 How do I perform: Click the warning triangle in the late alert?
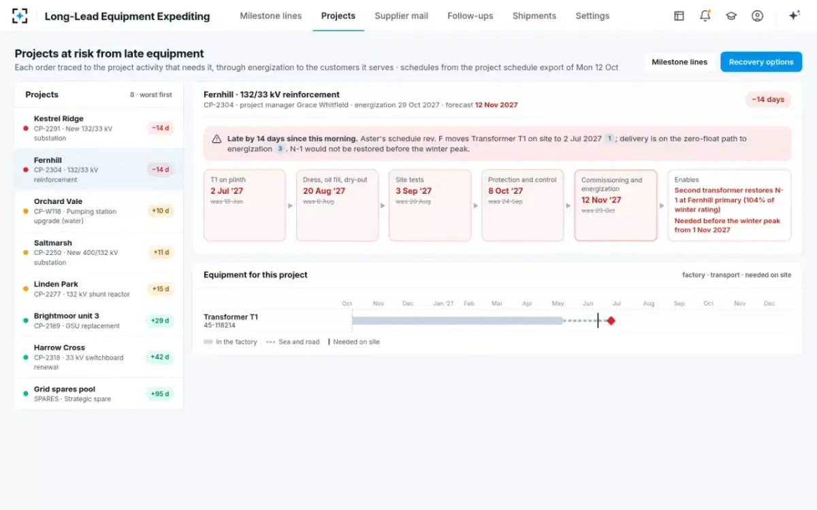tap(217, 139)
